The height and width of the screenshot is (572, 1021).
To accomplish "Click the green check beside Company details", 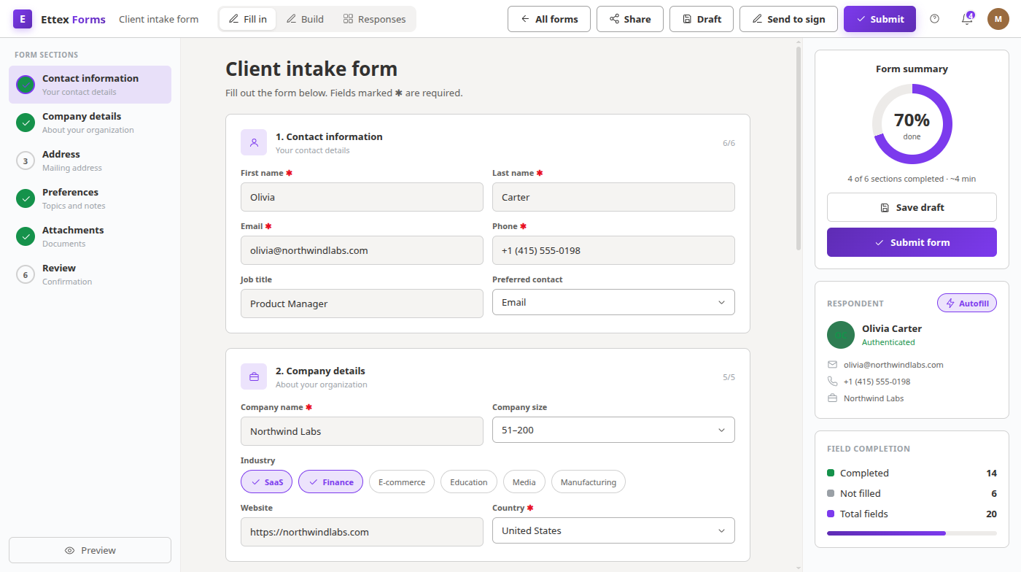I will [26, 123].
